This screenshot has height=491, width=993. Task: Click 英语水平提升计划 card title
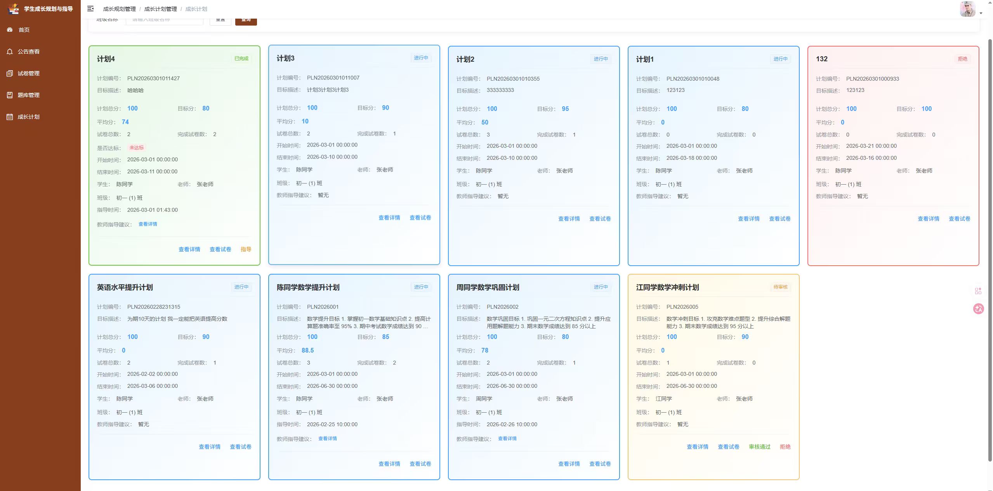tap(125, 287)
